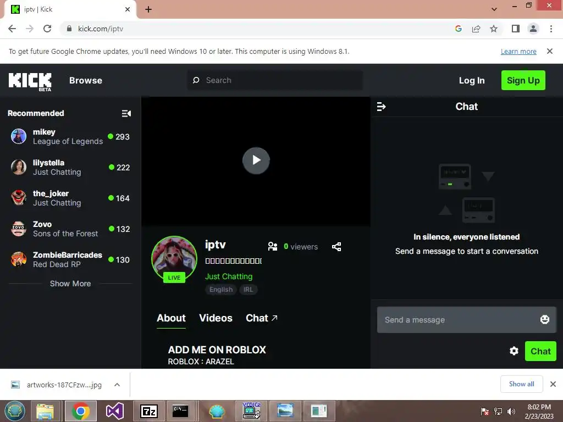Open the Chrome profile menu
The height and width of the screenshot is (422, 563).
(x=533, y=29)
